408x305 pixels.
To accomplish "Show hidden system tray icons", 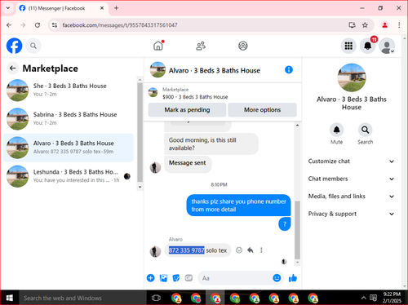I will (x=364, y=298).
